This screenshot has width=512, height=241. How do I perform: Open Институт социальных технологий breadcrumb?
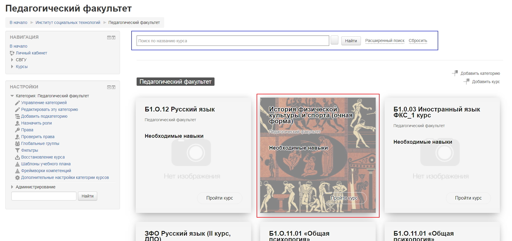coord(68,22)
